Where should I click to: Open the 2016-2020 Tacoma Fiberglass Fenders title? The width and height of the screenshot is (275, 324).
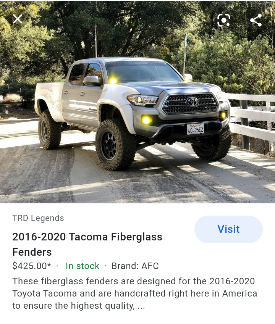[x=87, y=245]
